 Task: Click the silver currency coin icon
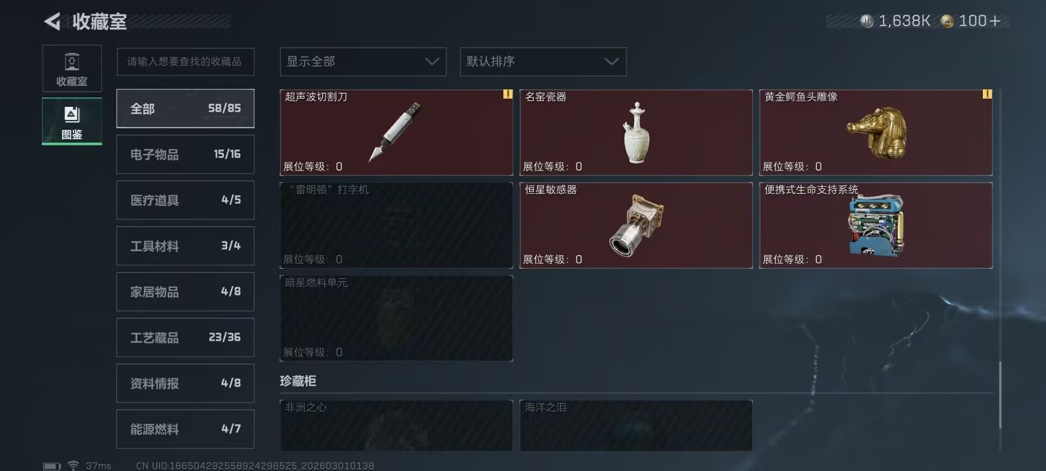[866, 21]
